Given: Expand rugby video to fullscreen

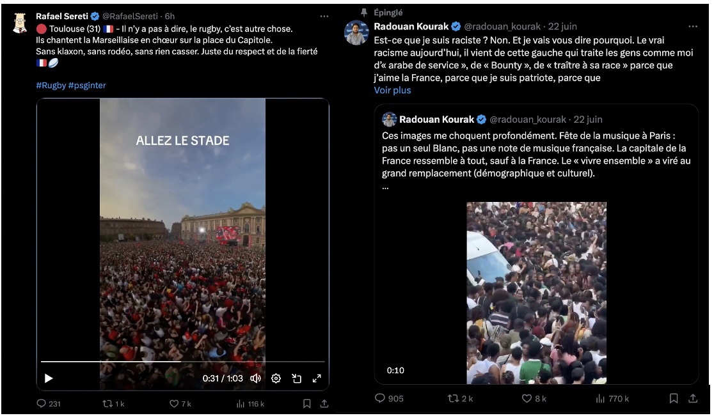Looking at the screenshot, I should coord(317,378).
